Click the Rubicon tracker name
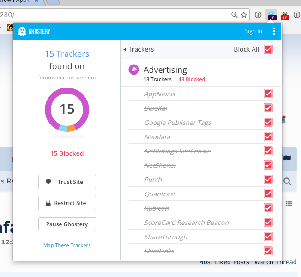 coord(157,208)
